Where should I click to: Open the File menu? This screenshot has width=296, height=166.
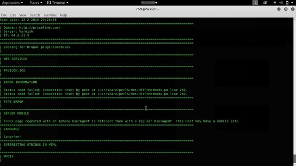(4, 15)
